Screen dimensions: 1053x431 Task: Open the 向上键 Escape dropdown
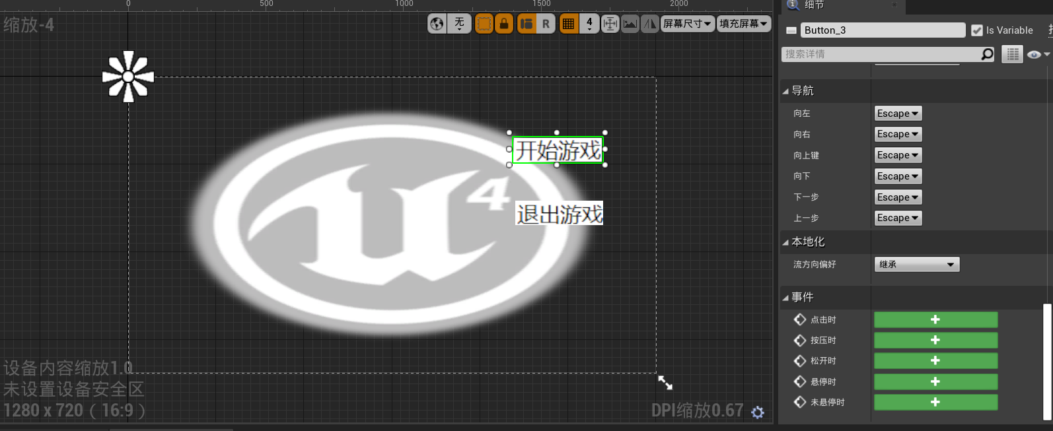(898, 155)
